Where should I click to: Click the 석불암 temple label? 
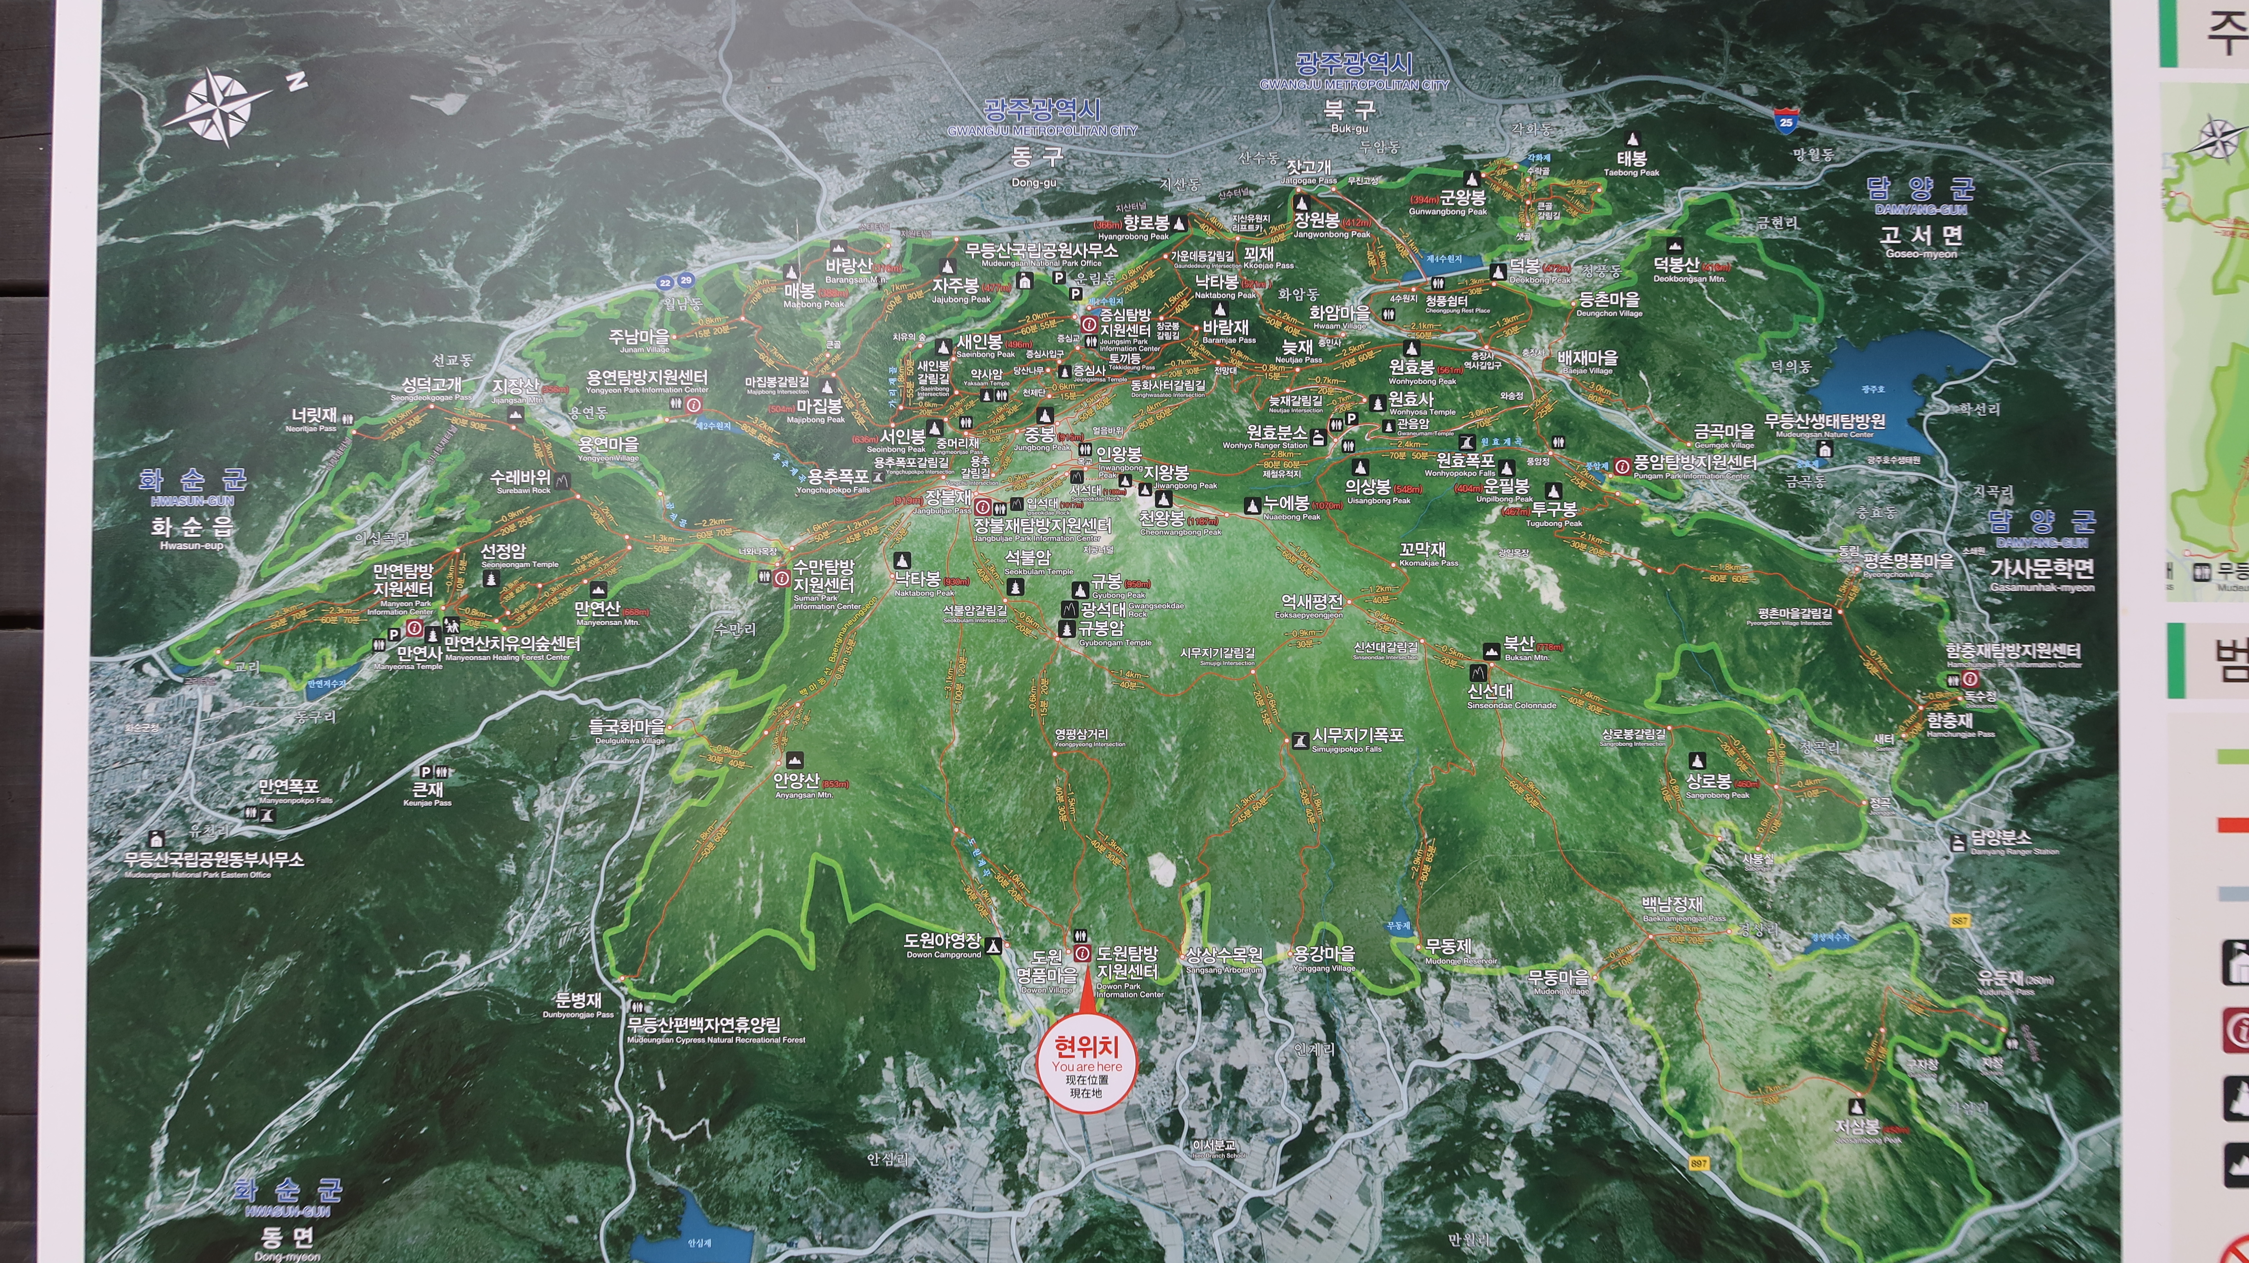[1038, 562]
